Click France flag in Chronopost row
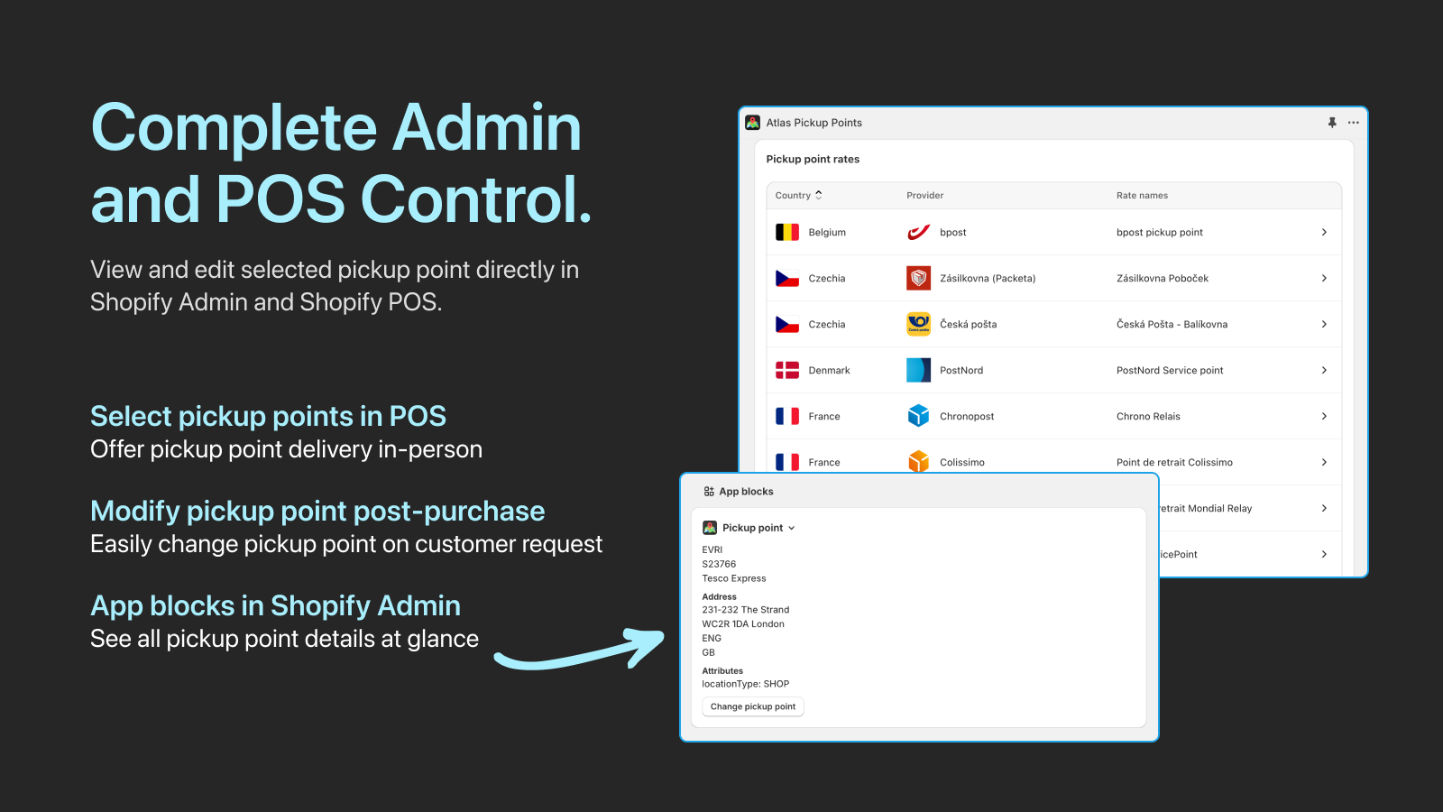The width and height of the screenshot is (1443, 812). [787, 416]
